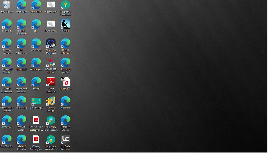Image resolution: width=274 pixels, height=157 pixels.
Task: Open the Recycle Bin icon
Action: click(7, 5)
